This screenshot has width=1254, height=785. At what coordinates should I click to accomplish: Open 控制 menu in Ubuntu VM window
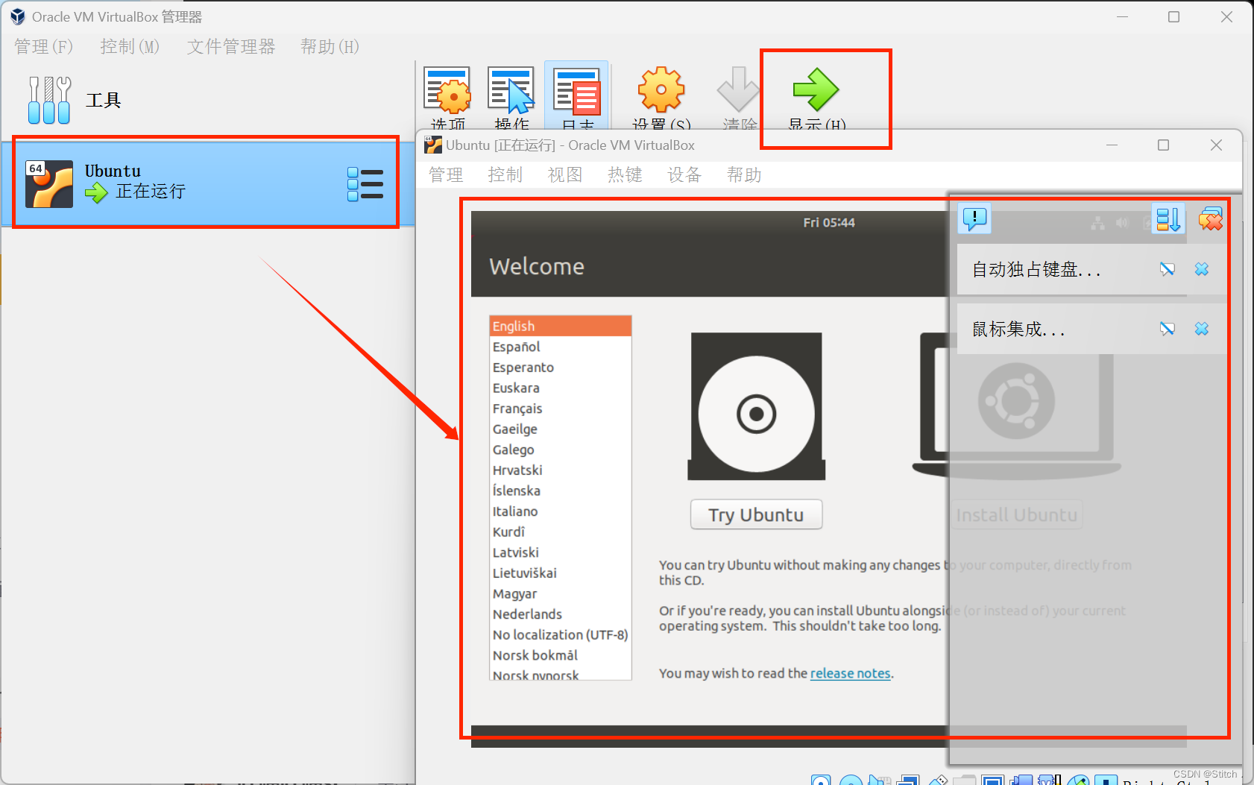(505, 175)
